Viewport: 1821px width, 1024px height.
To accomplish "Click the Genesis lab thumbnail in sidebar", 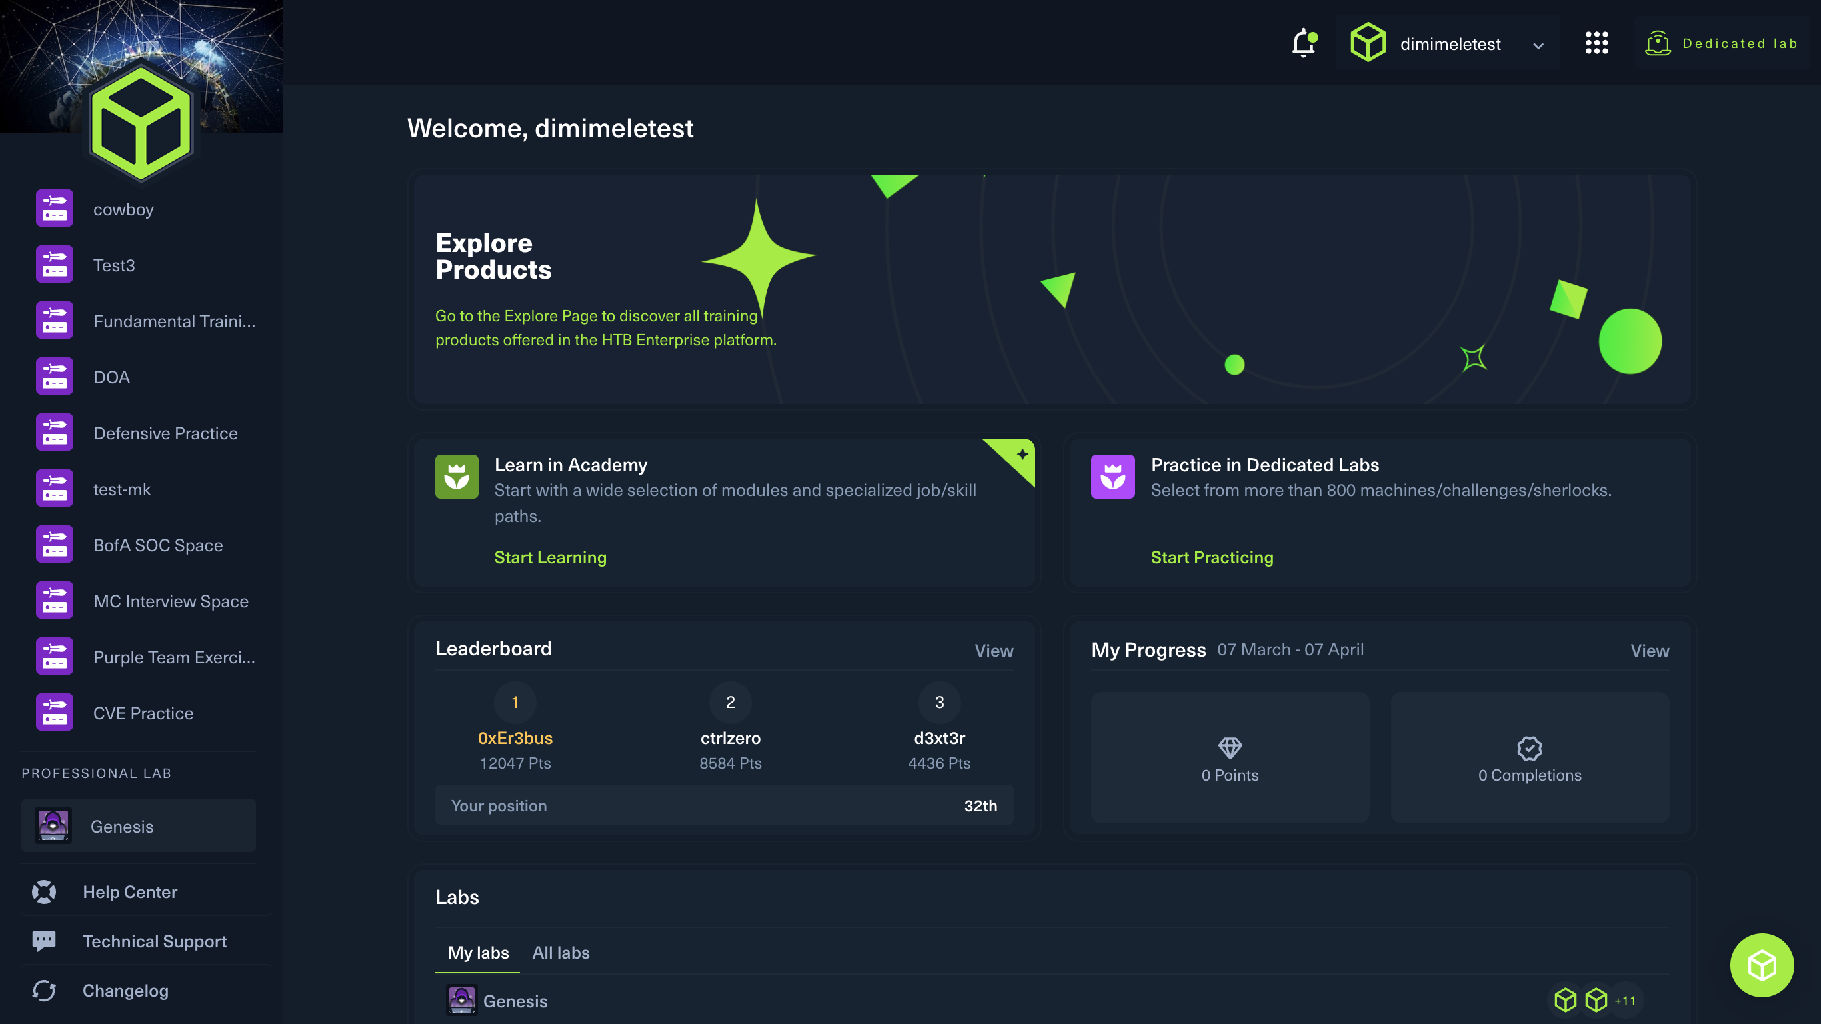I will click(53, 825).
